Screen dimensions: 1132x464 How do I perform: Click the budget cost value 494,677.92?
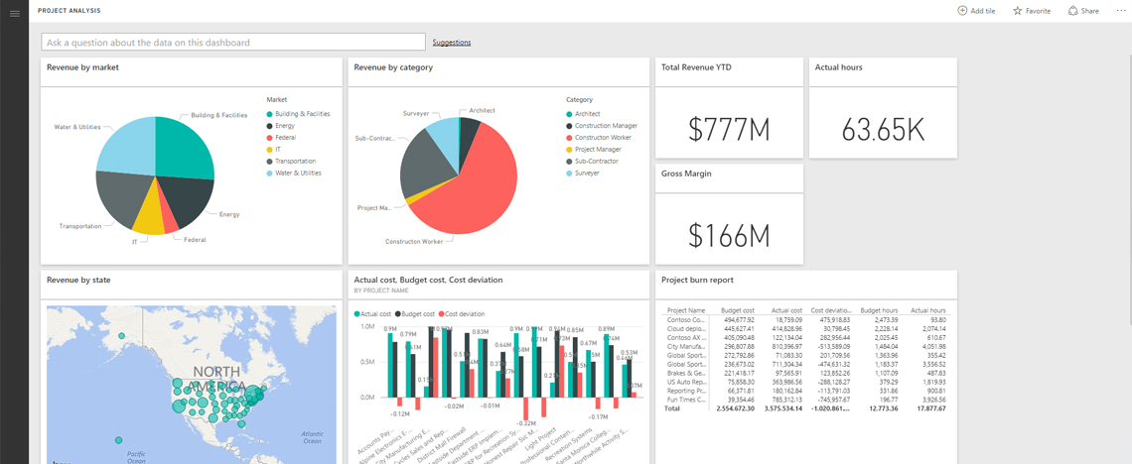[738, 319]
